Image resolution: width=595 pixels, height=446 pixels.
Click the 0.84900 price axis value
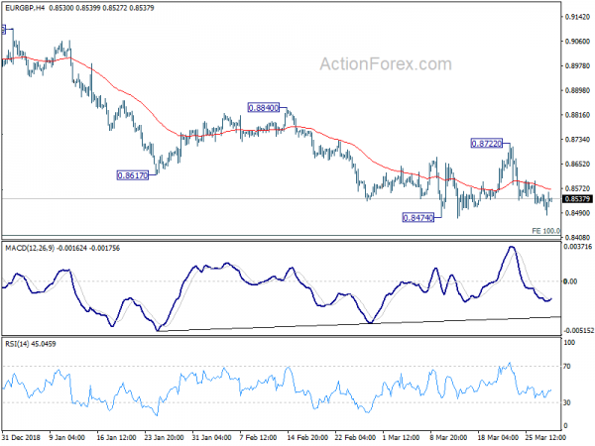point(578,213)
